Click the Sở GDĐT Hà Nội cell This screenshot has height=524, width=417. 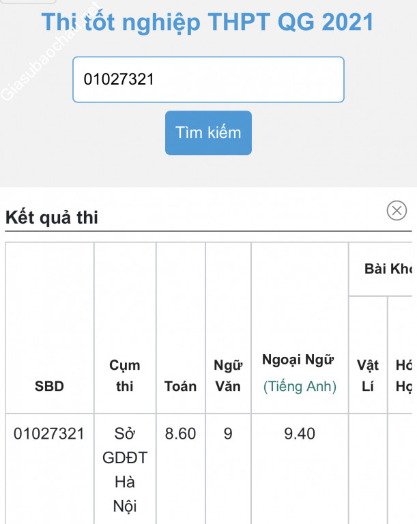click(125, 470)
